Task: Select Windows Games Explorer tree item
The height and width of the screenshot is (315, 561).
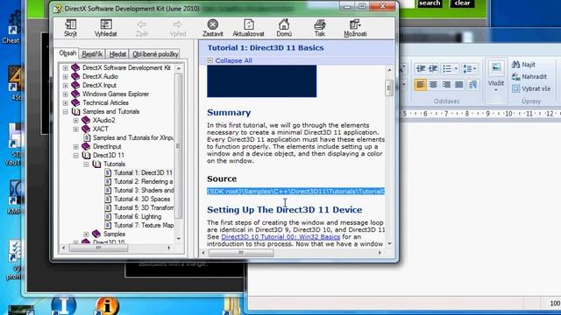Action: pyautogui.click(x=116, y=94)
